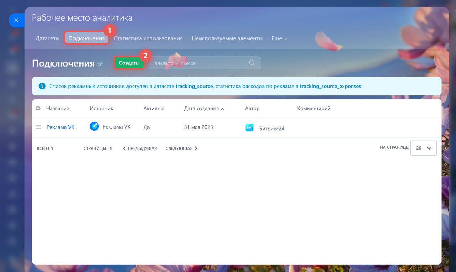
Task: Click the Реклама VK source icon
Action: 94,126
